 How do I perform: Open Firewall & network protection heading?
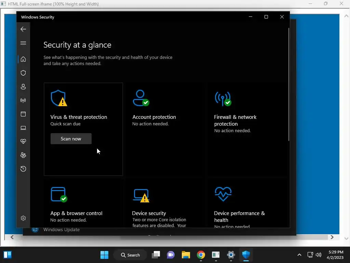pos(235,120)
